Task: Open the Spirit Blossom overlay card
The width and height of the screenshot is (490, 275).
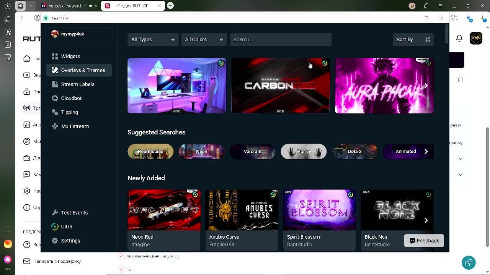Action: (x=320, y=220)
